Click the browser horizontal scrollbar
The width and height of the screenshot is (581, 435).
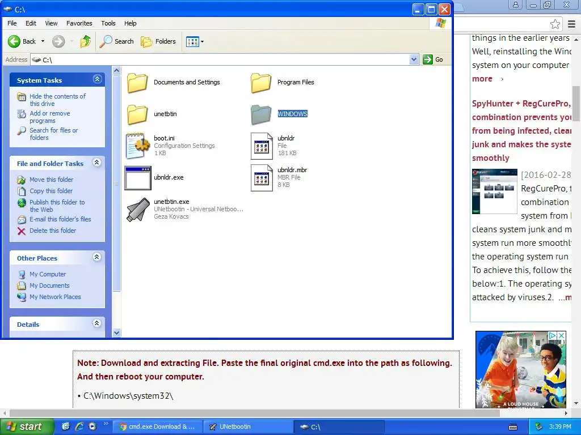tap(256, 413)
